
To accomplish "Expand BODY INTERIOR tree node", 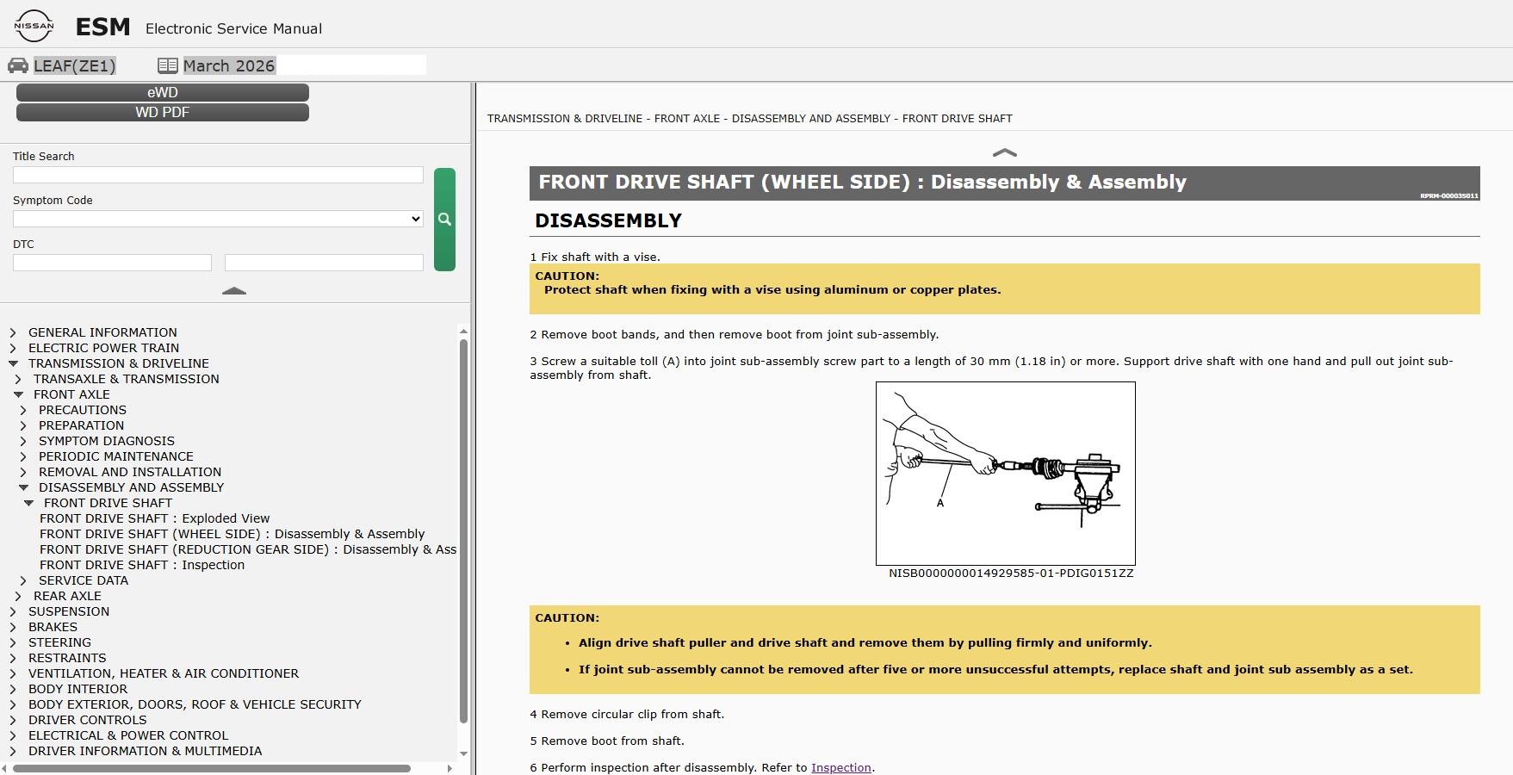I will pyautogui.click(x=13, y=689).
